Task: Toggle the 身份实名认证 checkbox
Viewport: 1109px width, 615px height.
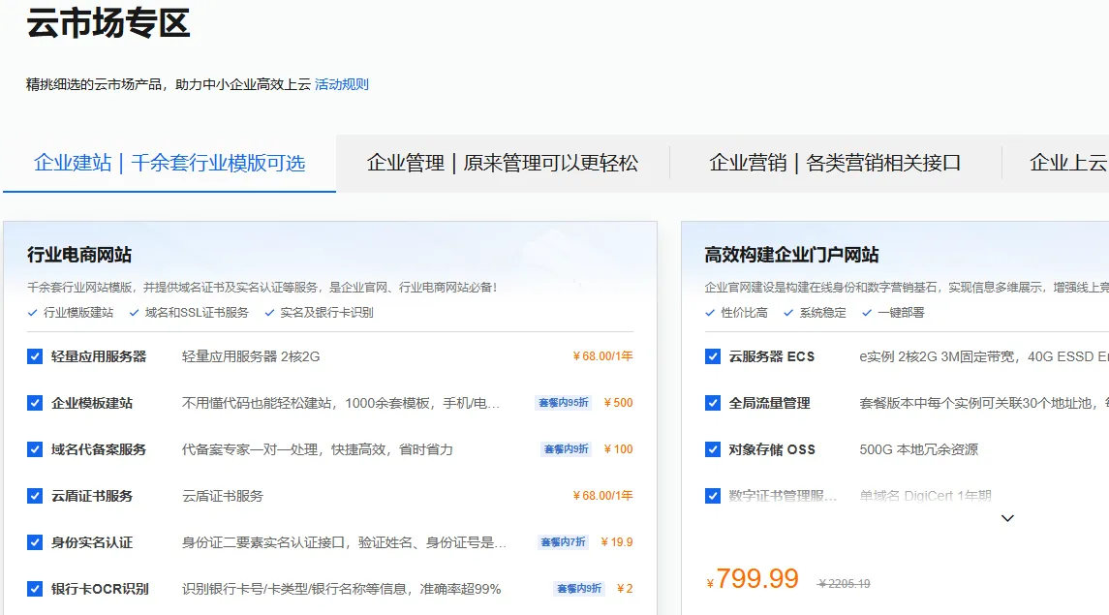Action: click(35, 541)
